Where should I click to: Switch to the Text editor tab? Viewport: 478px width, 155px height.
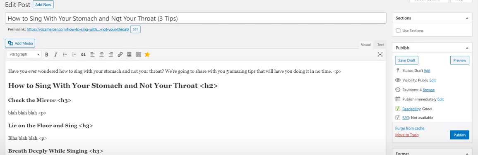pos(380,45)
